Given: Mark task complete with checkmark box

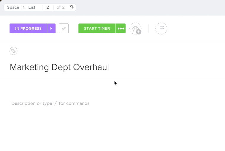Looking at the screenshot, I should coord(64,29).
